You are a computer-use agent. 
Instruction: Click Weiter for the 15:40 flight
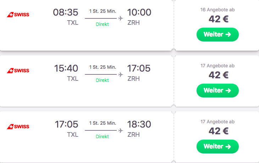[217, 90]
